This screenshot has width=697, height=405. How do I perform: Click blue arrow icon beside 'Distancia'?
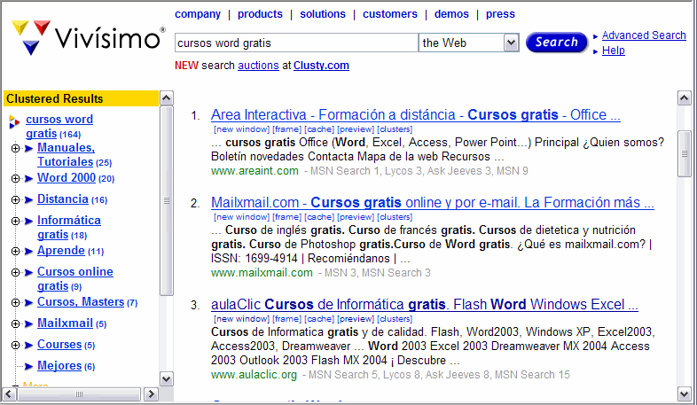(29, 199)
